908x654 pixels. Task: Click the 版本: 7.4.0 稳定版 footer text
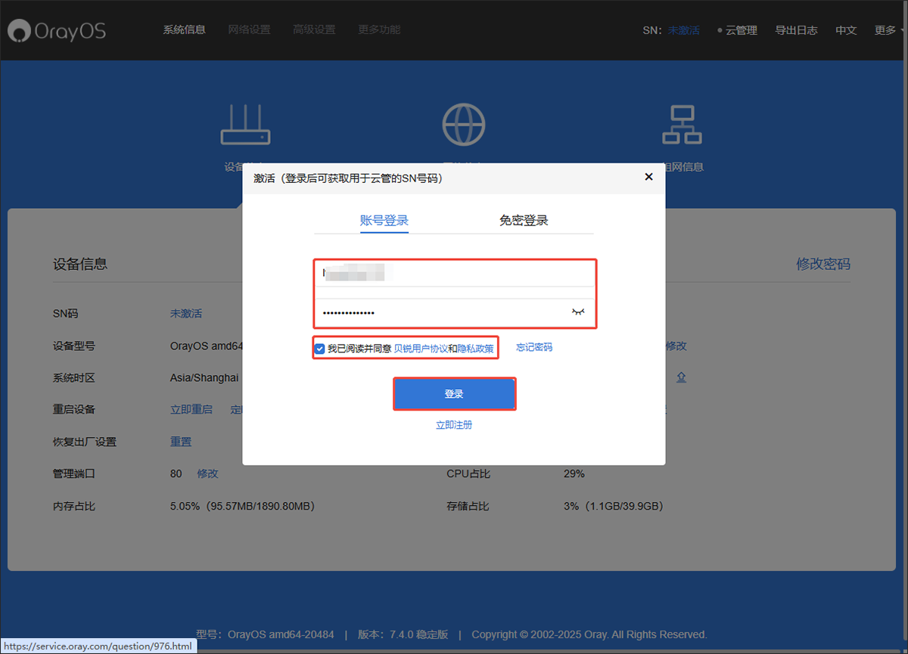tap(403, 634)
